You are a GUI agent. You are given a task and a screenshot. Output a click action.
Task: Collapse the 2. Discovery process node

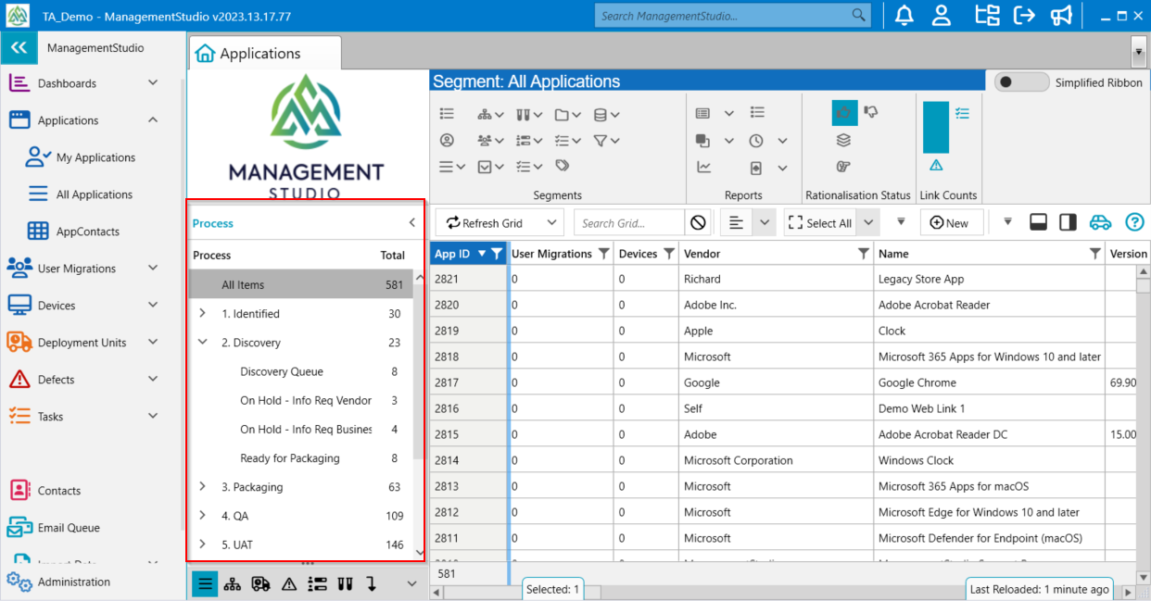[202, 343]
